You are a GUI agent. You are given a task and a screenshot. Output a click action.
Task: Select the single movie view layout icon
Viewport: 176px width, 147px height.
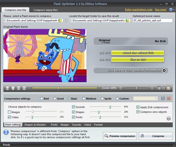[168, 88]
